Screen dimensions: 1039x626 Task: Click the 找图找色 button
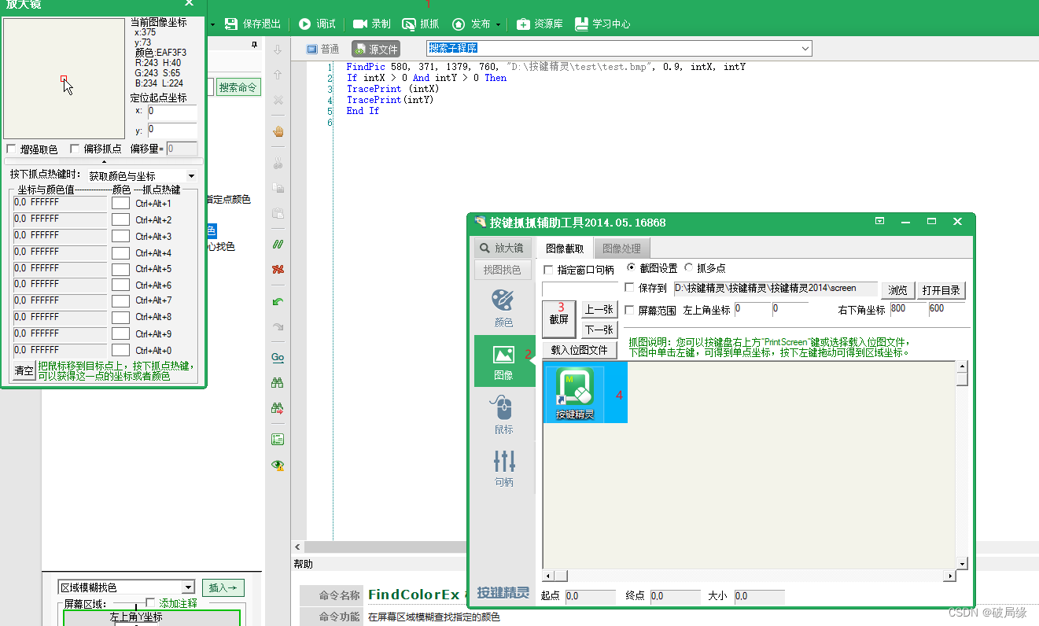[x=504, y=270]
